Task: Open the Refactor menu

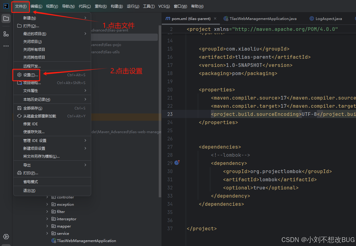Action: 101,6
